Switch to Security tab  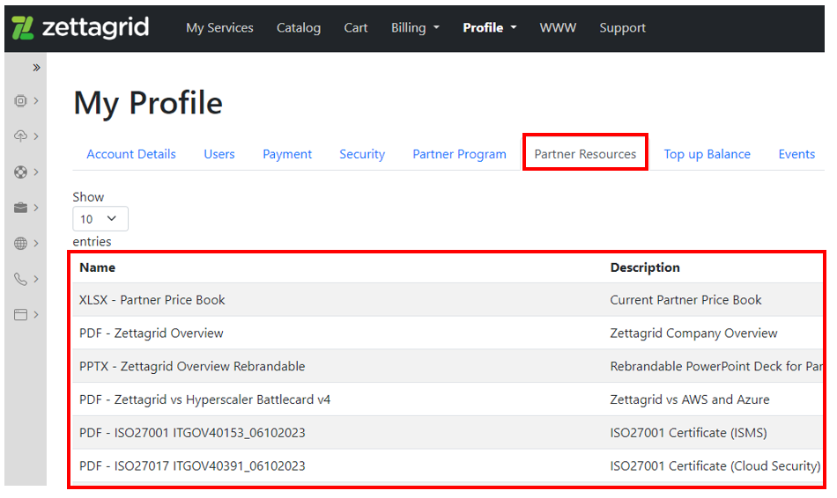pos(362,154)
